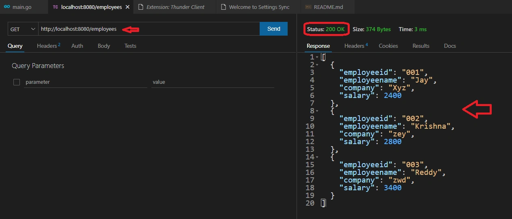Open the Cookies tab
The image size is (512, 219).
coord(388,46)
